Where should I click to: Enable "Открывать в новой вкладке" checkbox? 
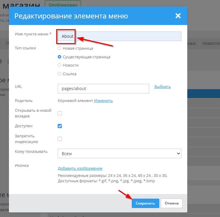click(x=60, y=113)
